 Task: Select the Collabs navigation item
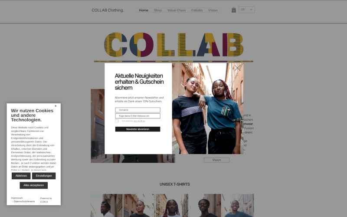197,10
